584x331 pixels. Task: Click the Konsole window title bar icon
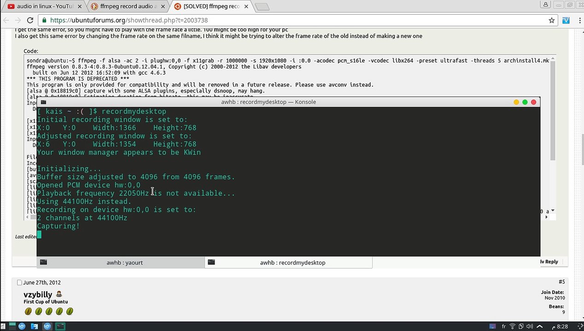(x=43, y=102)
